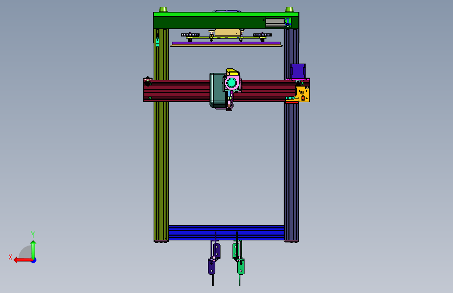Image resolution: width=453 pixels, height=293 pixels.
Task: Pick the grey display module in the top plate
Action: click(275, 23)
